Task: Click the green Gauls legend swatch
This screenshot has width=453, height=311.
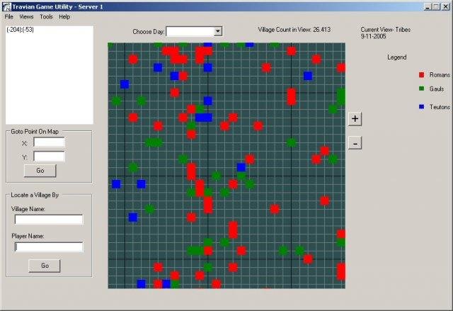Action: coord(422,89)
